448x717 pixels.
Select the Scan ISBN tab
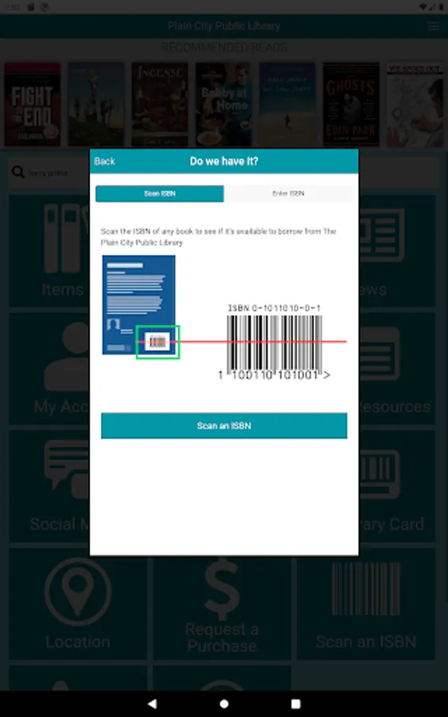(x=159, y=194)
